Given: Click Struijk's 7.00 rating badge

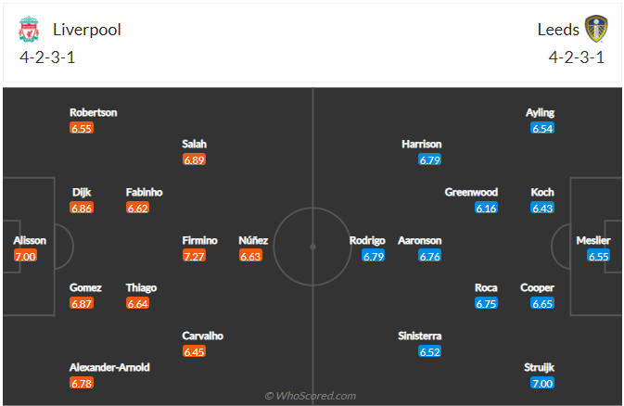Looking at the screenshot, I should click(x=542, y=384).
